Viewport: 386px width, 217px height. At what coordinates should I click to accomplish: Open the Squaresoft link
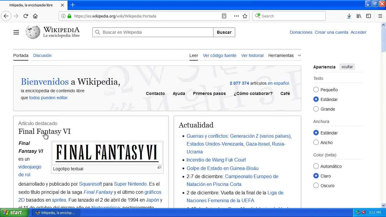(x=90, y=184)
